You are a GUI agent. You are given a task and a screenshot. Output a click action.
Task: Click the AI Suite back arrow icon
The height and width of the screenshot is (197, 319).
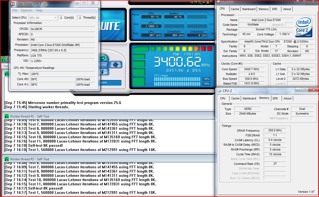point(192,2)
